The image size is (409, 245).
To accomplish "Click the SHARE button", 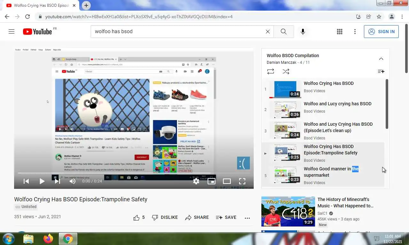I will (x=197, y=218).
